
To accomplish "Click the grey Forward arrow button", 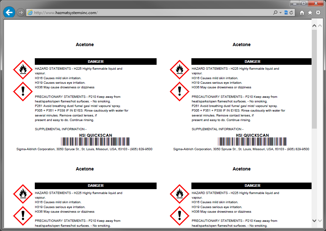I will tap(21, 13).
